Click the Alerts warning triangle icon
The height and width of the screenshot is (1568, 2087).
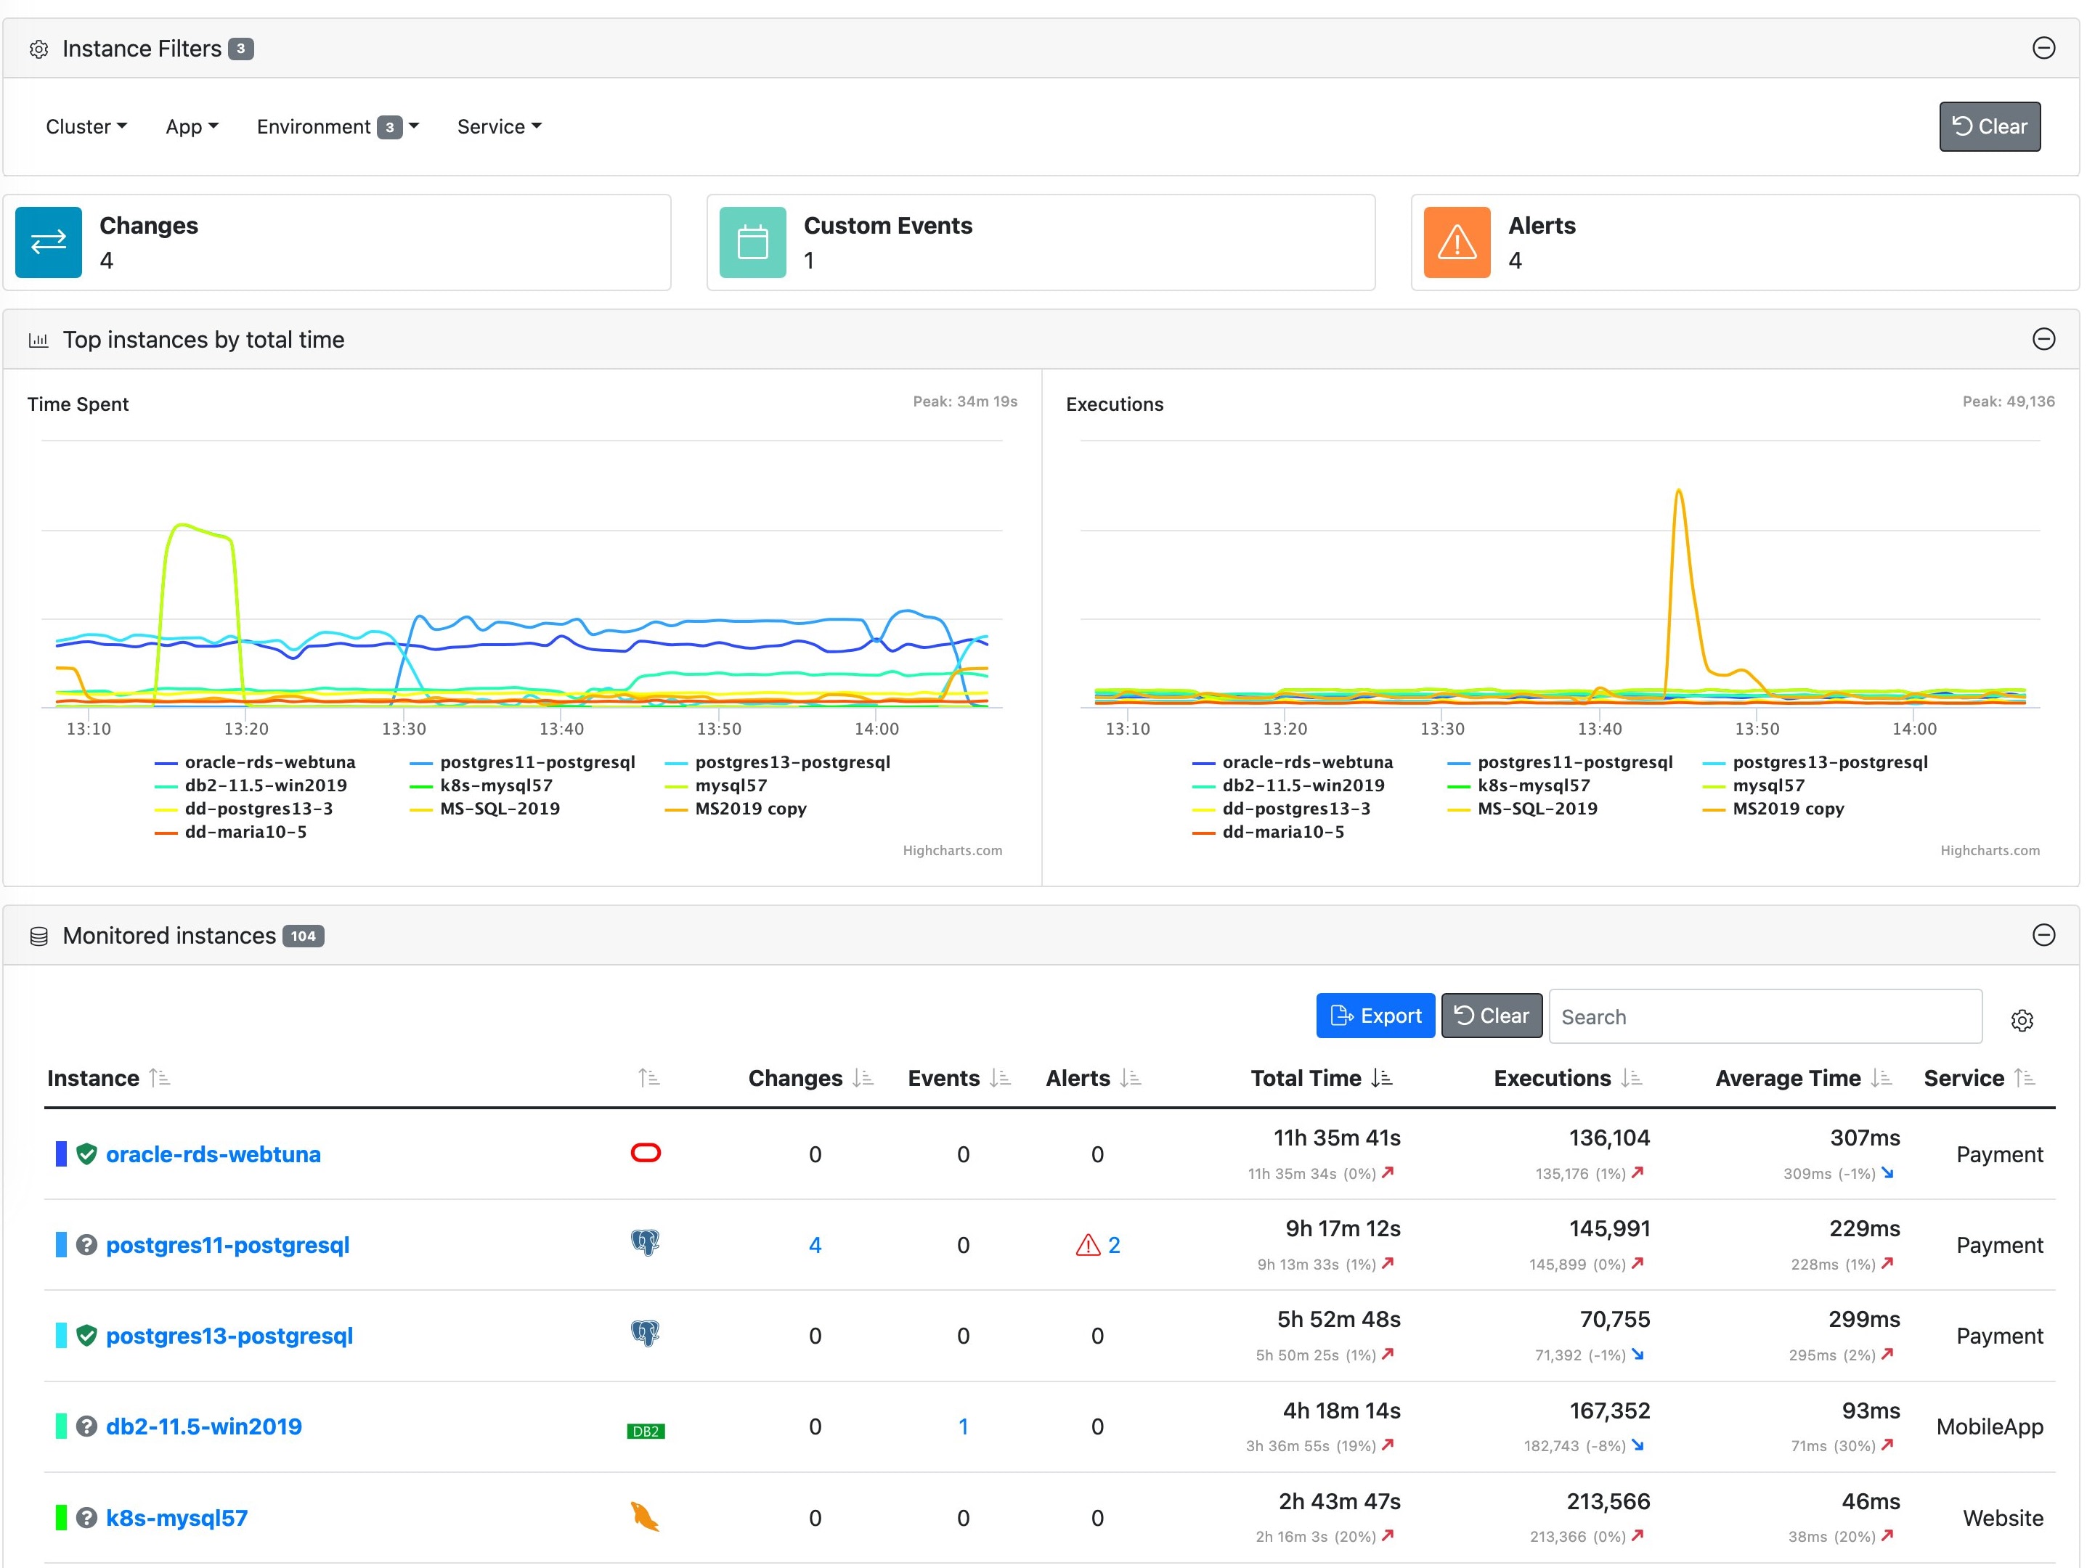point(1456,242)
